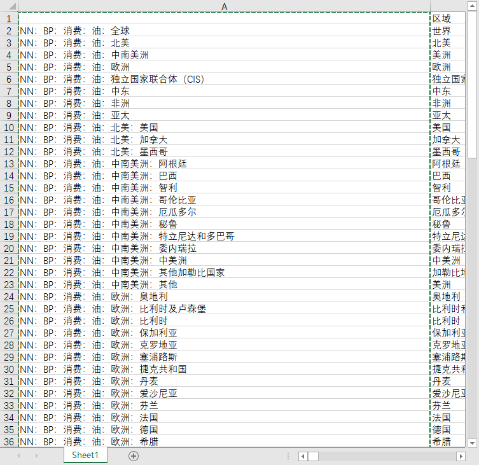Screen dimensions: 479x465
Task: Select cell 中南美洲: 秘鲁
Action: tap(224, 225)
